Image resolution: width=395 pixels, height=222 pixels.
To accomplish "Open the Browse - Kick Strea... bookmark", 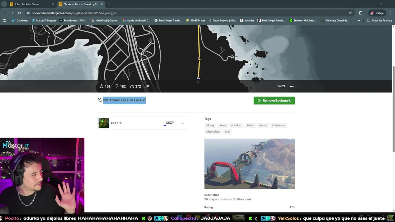I will (x=303, y=21).
